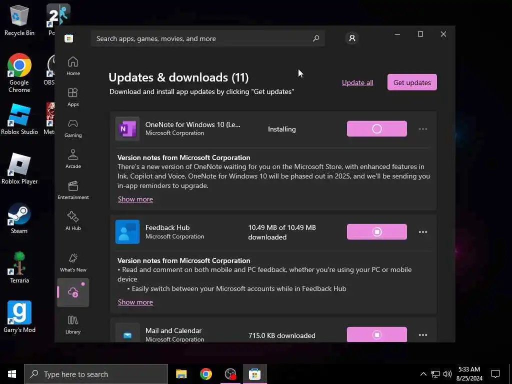
Task: Click the Updates & downloads (11) heading
Action: click(178, 77)
